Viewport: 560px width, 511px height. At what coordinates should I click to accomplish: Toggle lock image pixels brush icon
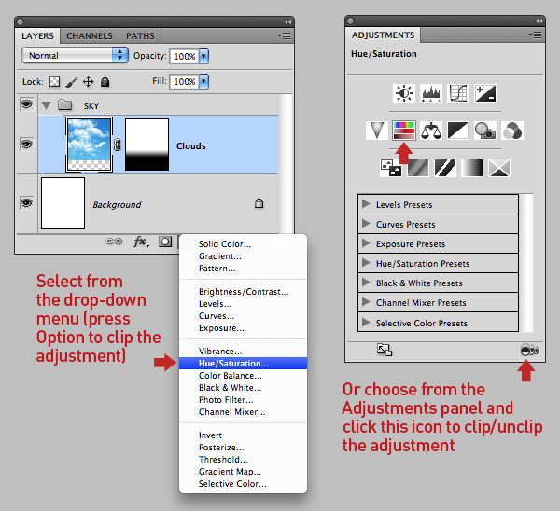[x=72, y=82]
